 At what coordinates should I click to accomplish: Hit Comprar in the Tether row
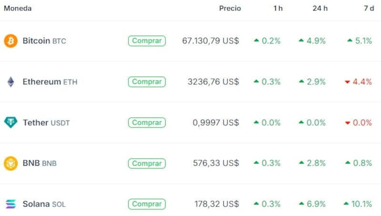click(147, 123)
